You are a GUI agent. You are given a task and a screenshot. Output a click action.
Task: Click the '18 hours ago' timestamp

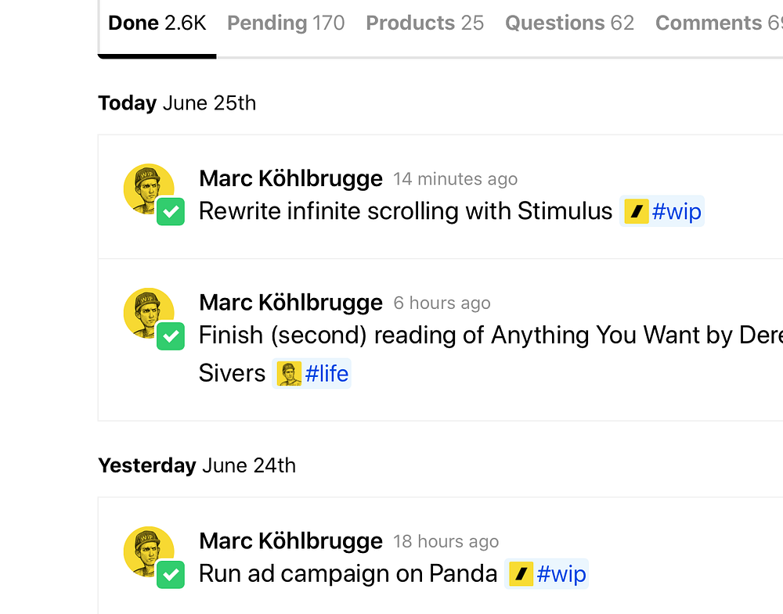[446, 541]
